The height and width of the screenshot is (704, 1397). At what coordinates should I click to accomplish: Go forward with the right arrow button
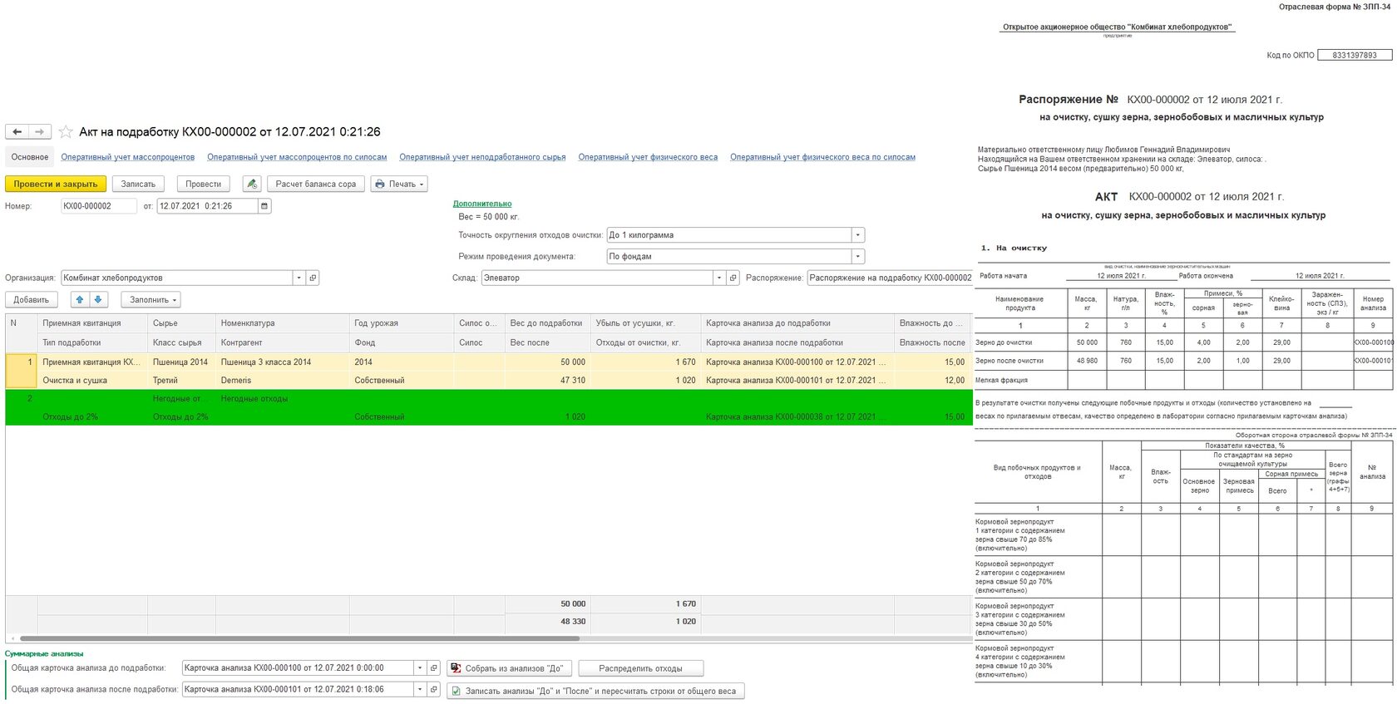point(40,131)
